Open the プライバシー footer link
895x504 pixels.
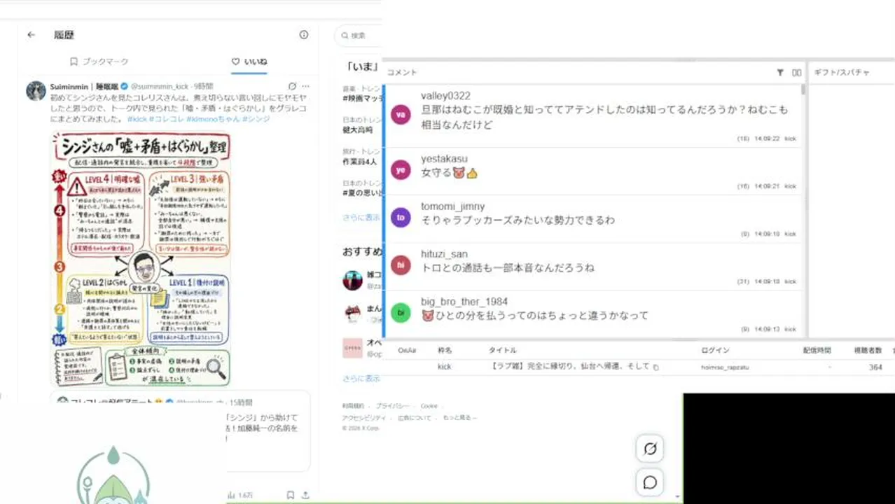coord(392,406)
